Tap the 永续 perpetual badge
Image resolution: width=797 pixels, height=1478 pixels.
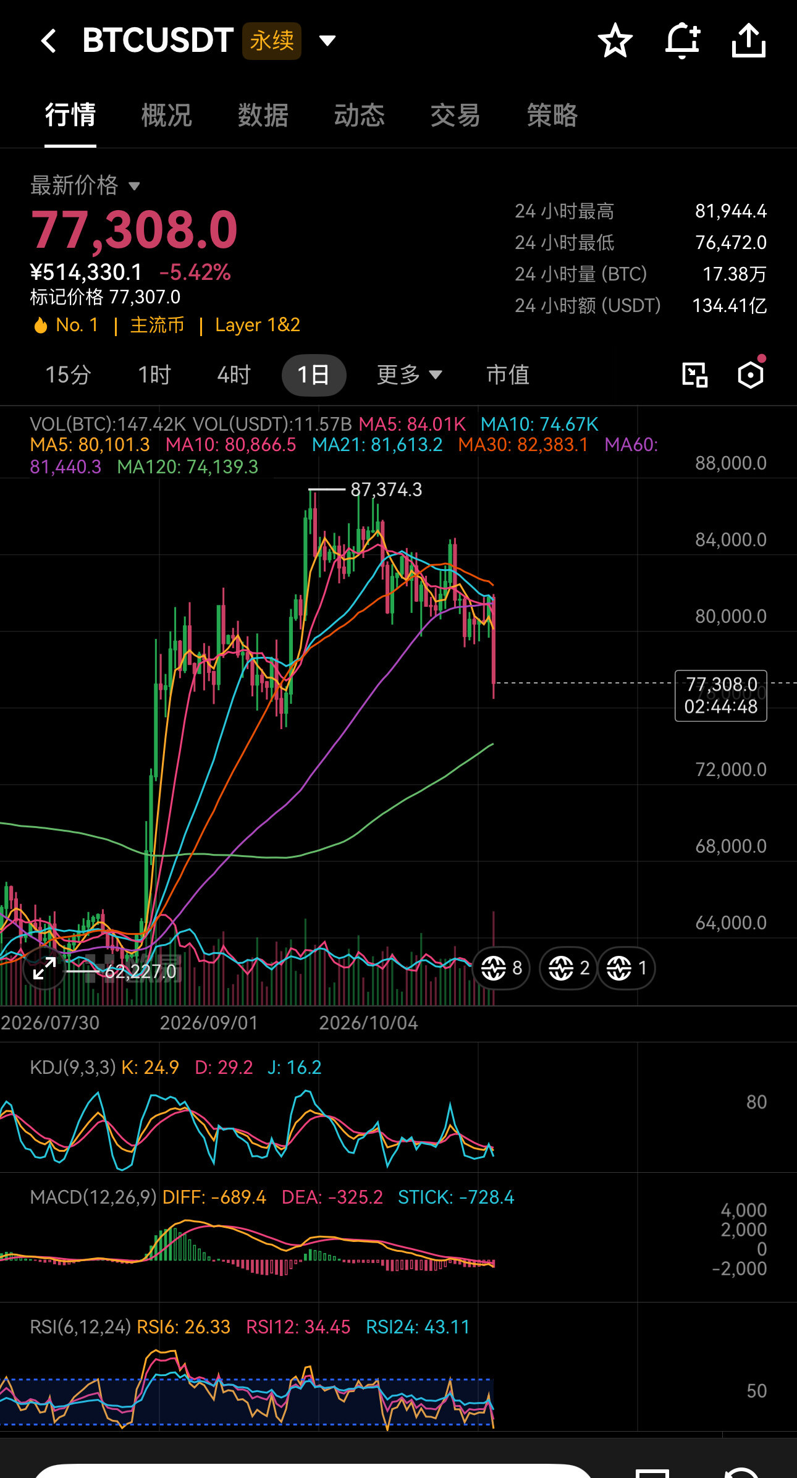point(272,41)
